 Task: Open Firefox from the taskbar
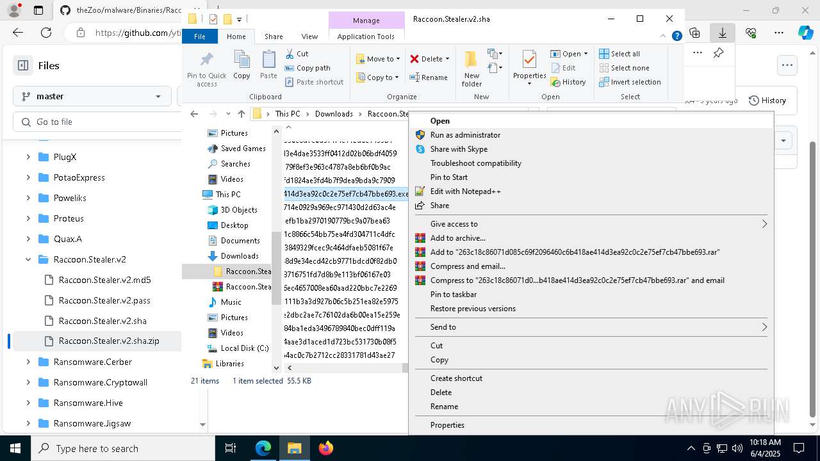coord(326,448)
